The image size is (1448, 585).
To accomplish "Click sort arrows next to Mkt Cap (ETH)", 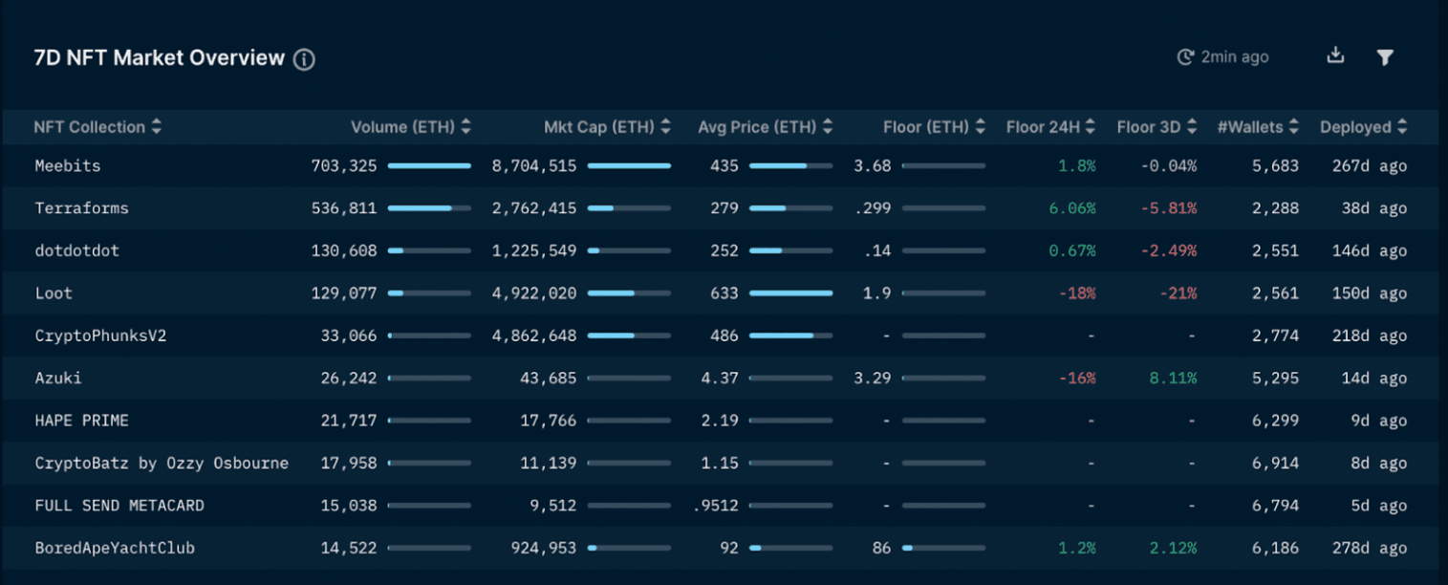I will [x=665, y=127].
